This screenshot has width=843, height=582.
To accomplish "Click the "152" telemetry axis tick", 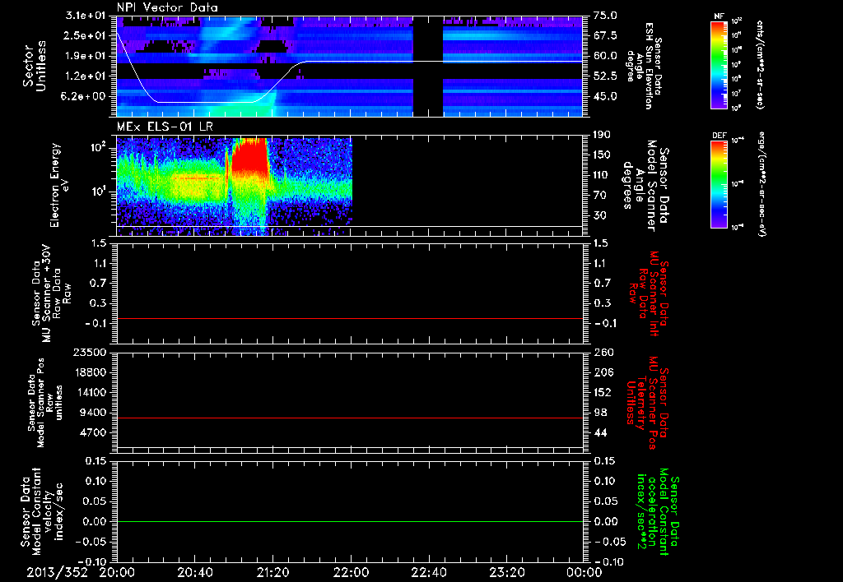I will (x=602, y=392).
